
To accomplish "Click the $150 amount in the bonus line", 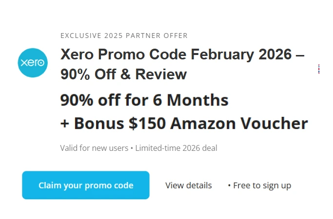I will (x=147, y=124).
